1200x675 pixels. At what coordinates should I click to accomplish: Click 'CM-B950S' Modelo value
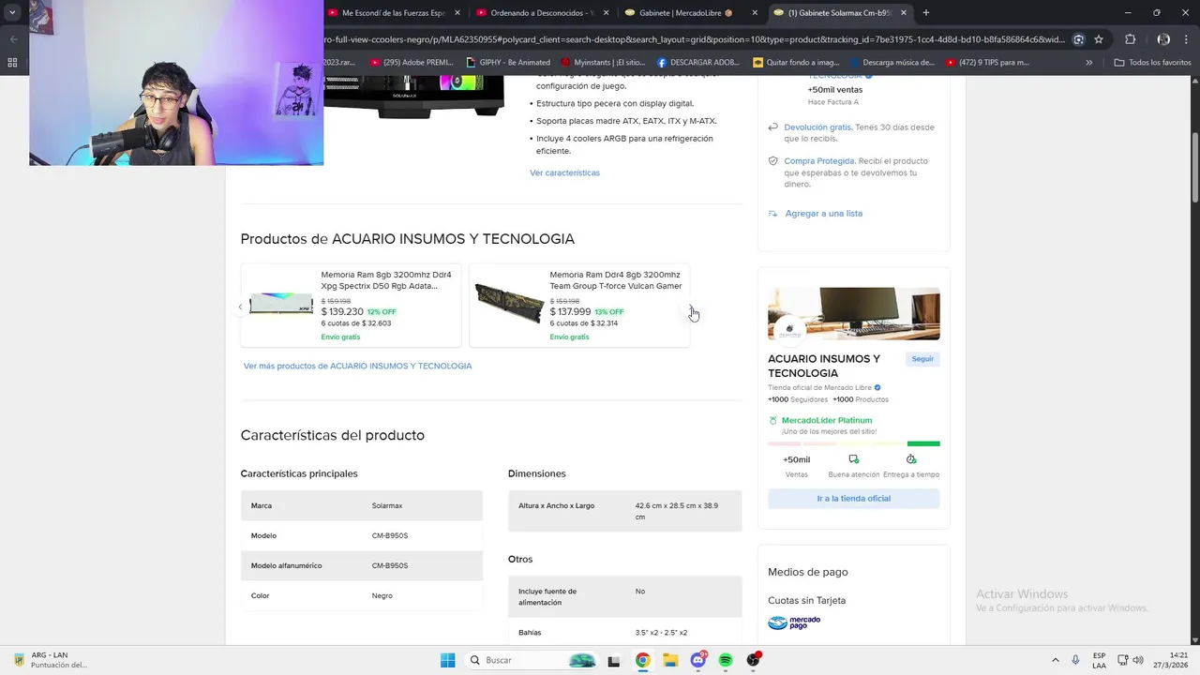coord(390,535)
